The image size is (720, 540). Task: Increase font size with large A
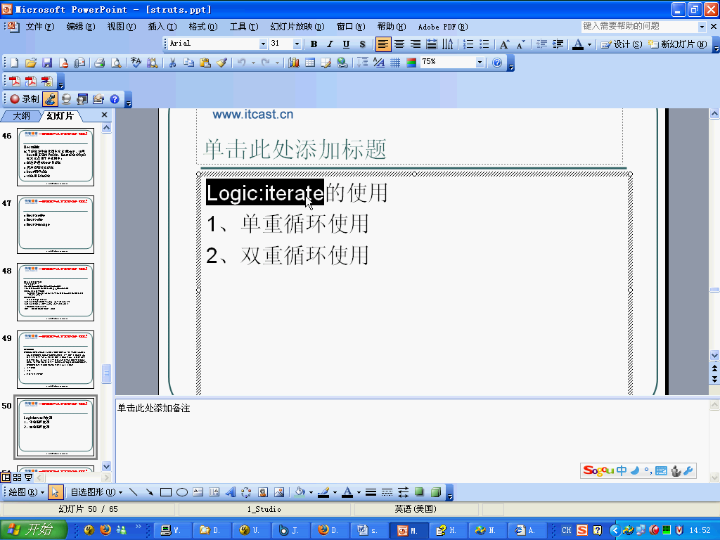pos(504,44)
